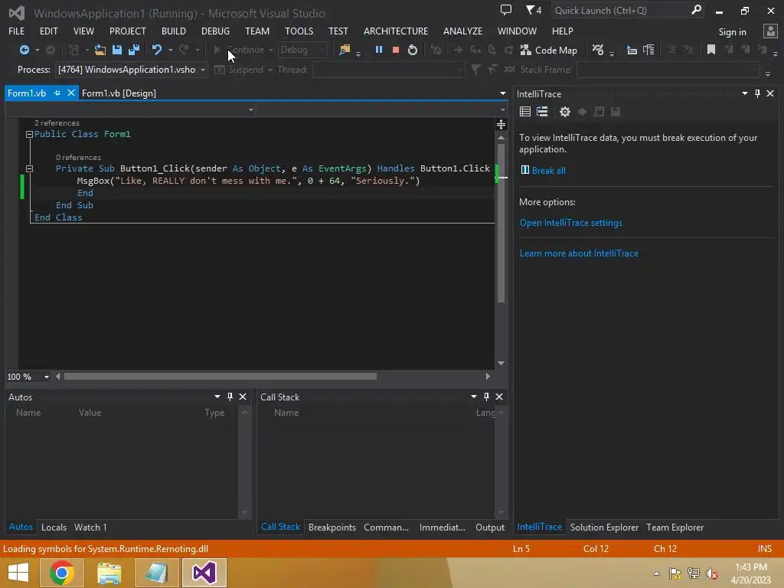Open the Undo history dropdown arrow
Viewport: 784px width, 588px height.
(x=171, y=50)
